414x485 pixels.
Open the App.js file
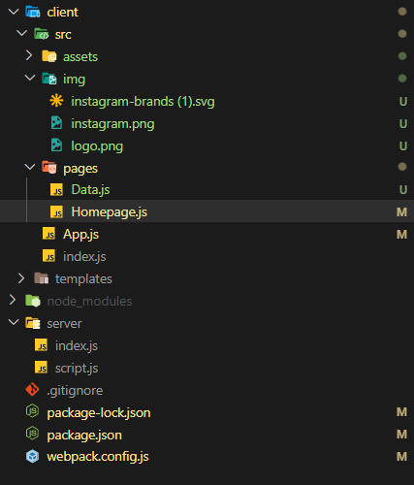click(81, 235)
